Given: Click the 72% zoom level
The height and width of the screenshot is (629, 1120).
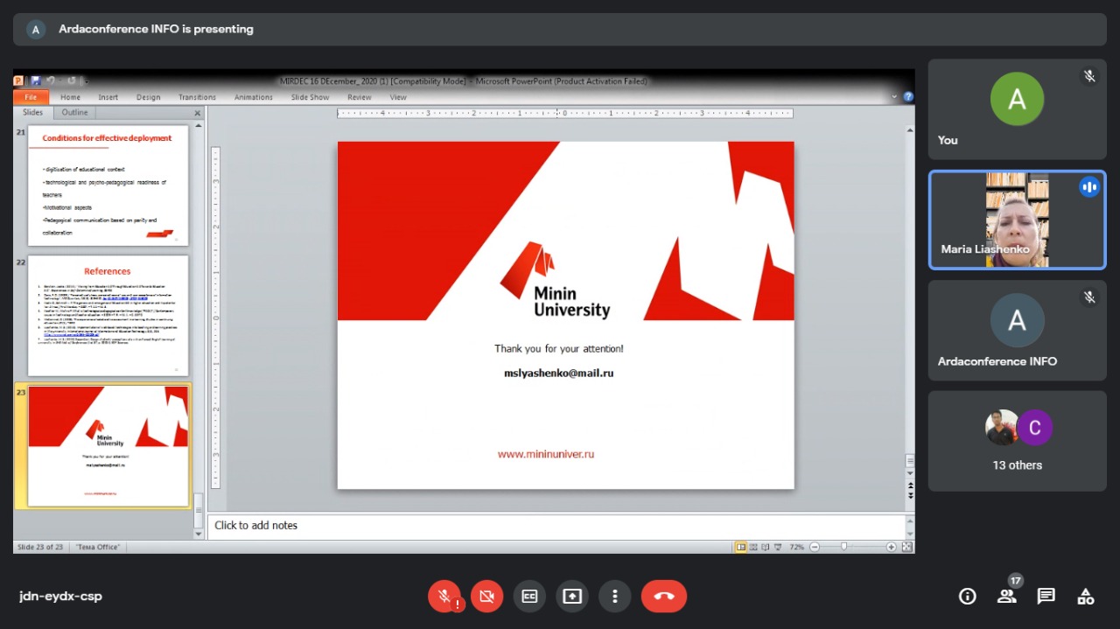Looking at the screenshot, I should tap(796, 547).
